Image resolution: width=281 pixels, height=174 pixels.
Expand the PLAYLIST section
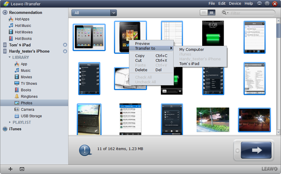(10, 122)
